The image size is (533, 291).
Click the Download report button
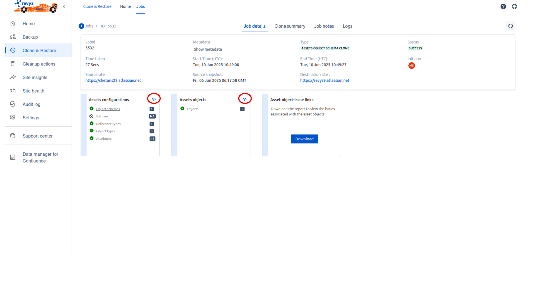(x=304, y=139)
